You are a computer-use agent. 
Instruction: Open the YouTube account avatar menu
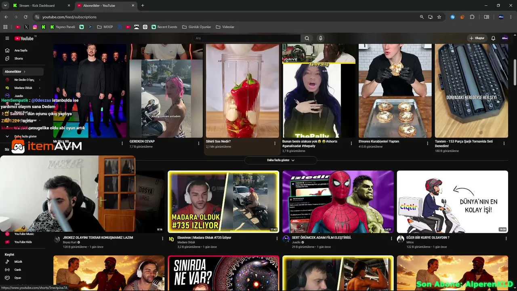[505, 38]
